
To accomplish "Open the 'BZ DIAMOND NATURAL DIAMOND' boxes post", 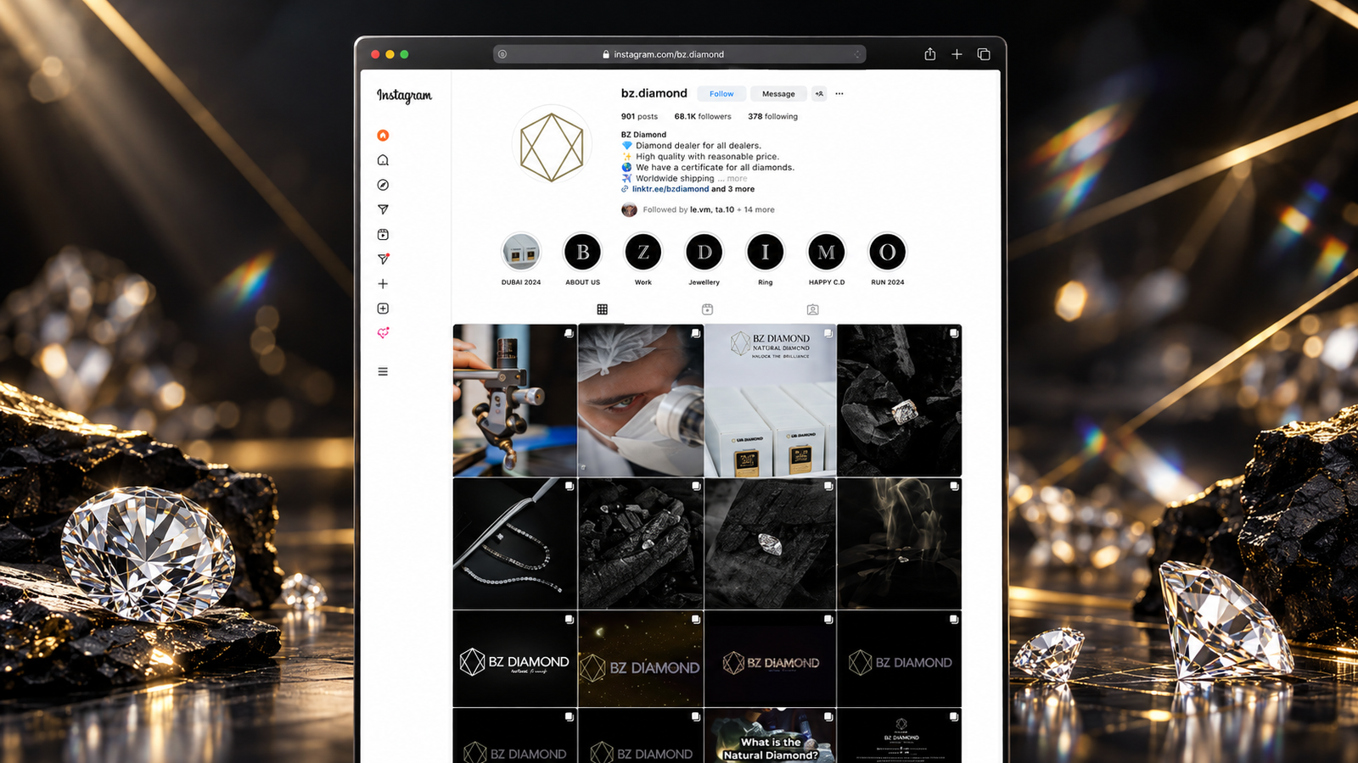I will 770,400.
